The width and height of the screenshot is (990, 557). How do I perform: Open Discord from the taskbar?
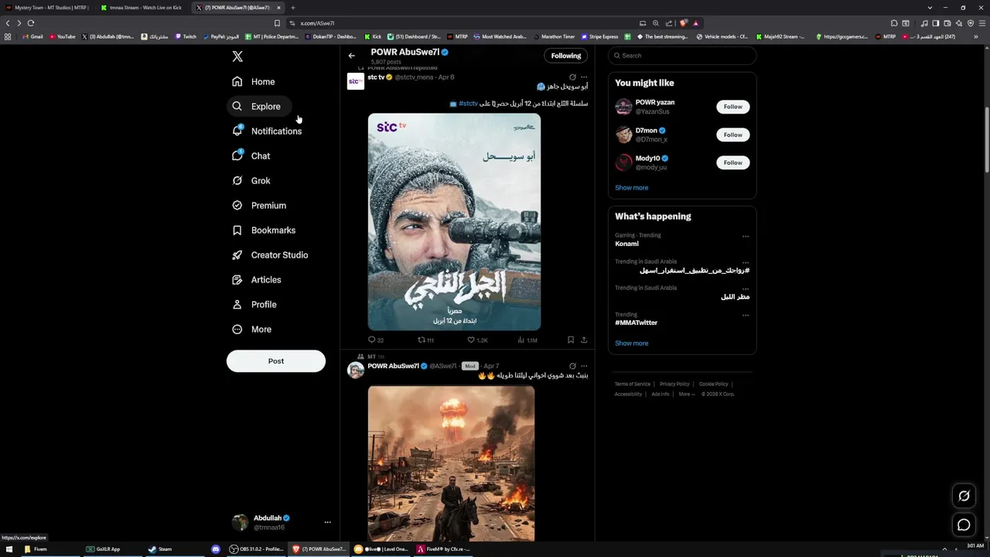216,549
